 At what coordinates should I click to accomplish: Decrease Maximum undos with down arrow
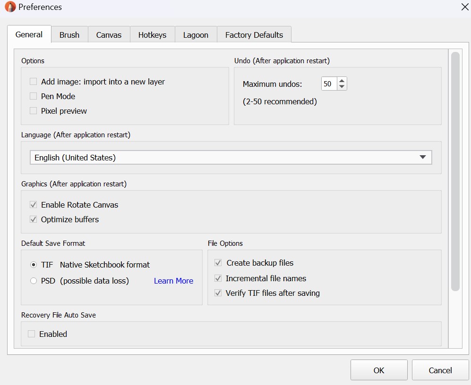(342, 87)
